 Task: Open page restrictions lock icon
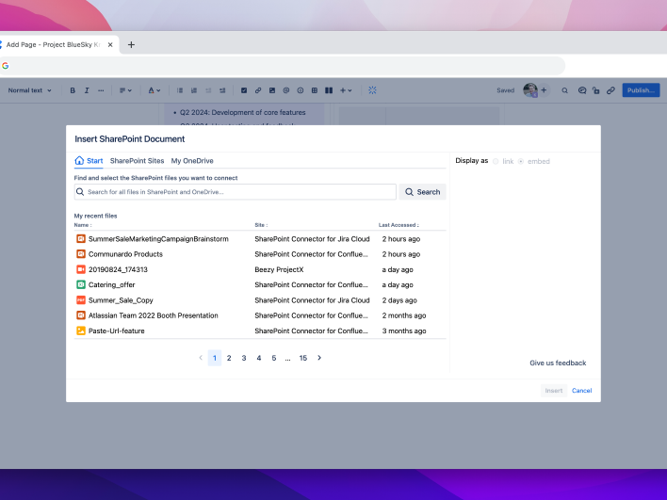coord(596,90)
